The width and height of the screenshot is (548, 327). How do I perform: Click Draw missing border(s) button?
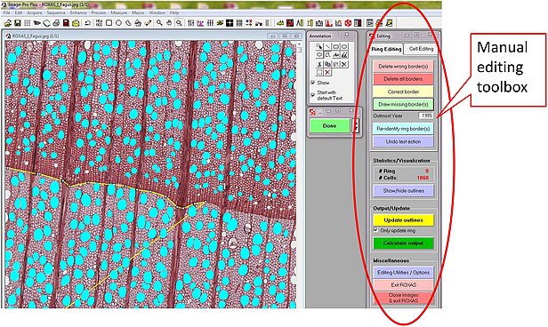click(x=403, y=104)
